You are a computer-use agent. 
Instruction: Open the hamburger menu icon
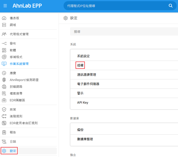coord(5,6)
